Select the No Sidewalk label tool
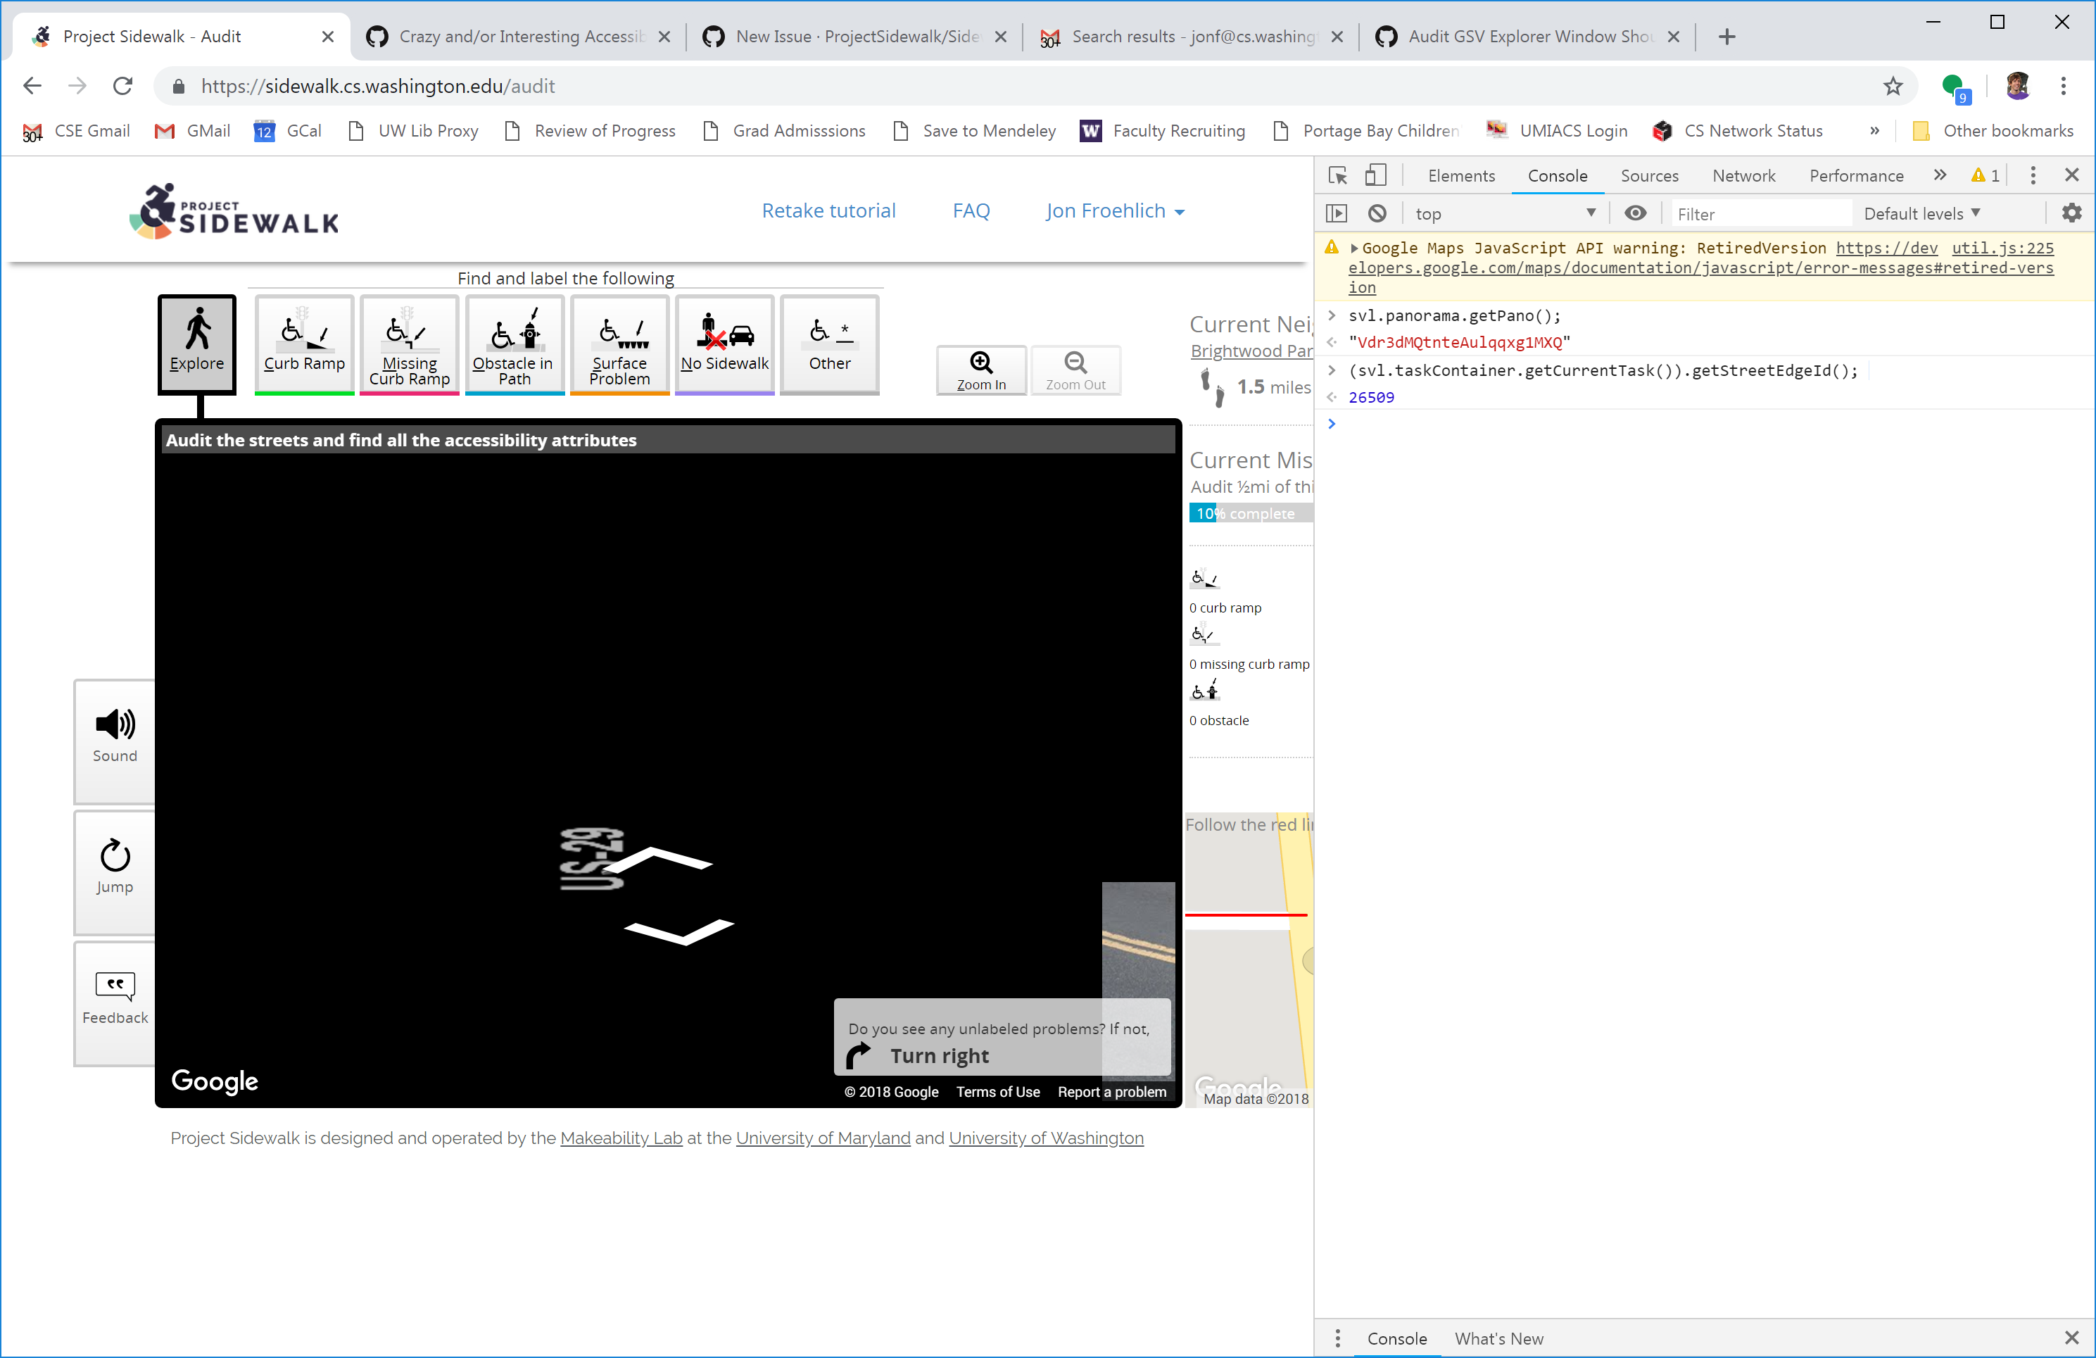The image size is (2096, 1358). pyautogui.click(x=724, y=344)
